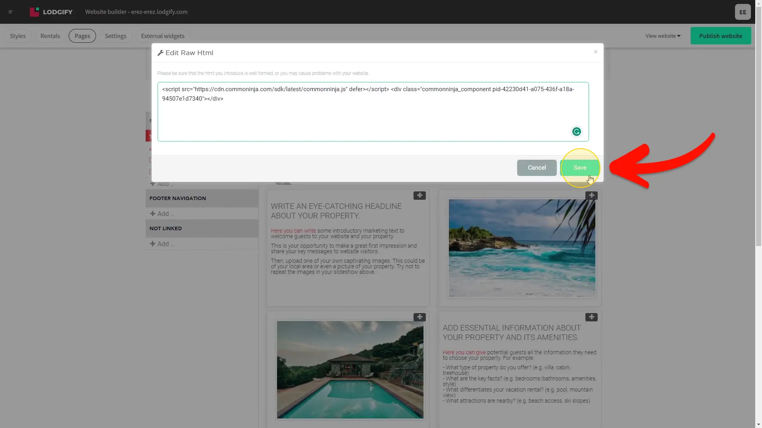Click the 'Website builder - erez-erez.lodgify.com' title
The image size is (762, 428).
click(136, 12)
